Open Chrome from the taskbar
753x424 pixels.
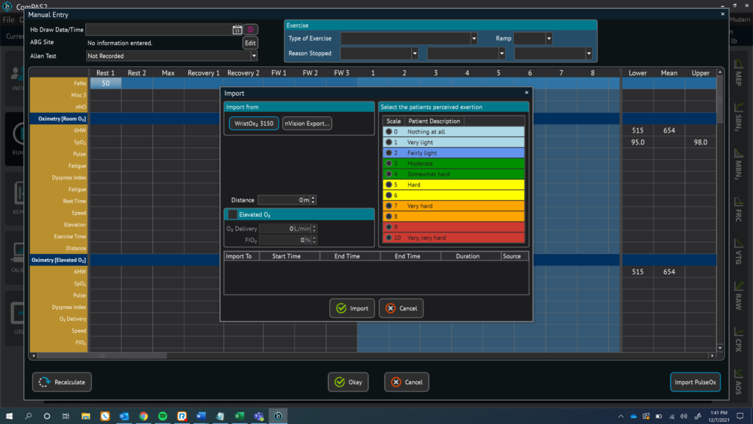click(x=143, y=416)
